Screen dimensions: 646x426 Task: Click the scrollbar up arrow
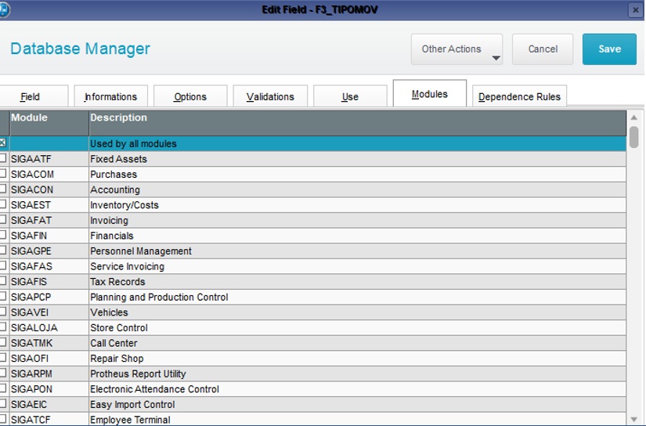[x=634, y=117]
